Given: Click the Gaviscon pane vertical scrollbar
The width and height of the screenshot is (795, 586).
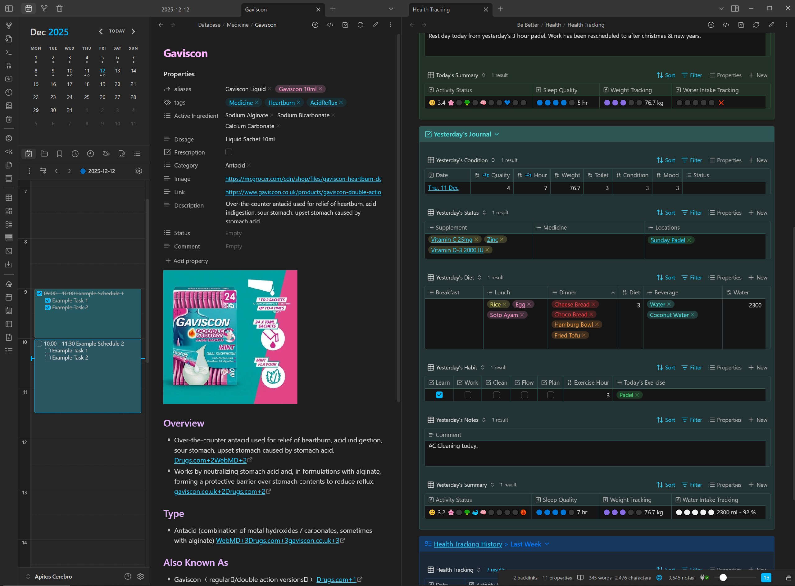Looking at the screenshot, I should (x=398, y=218).
